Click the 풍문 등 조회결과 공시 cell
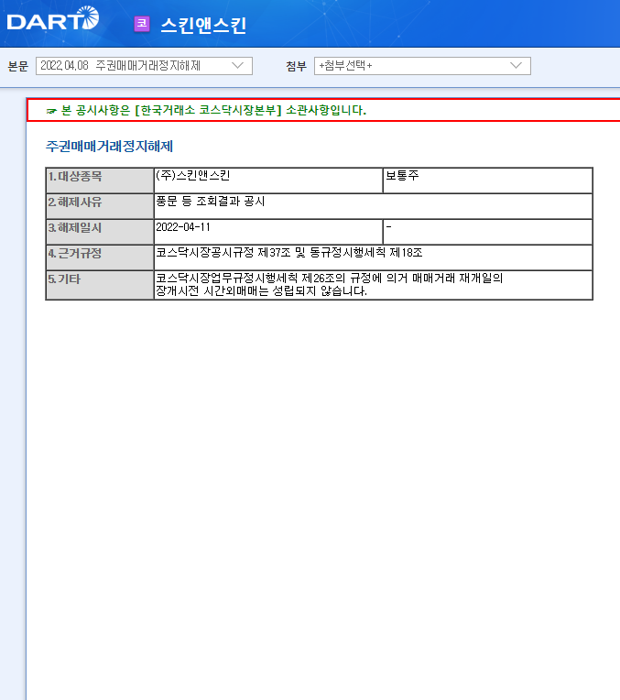620x700 pixels. click(373, 206)
